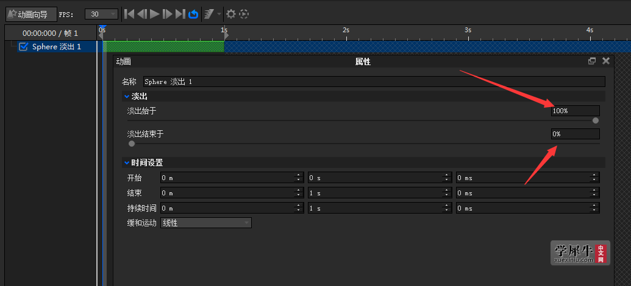Play the animation
Screen dimensions: 631x286
coord(154,14)
